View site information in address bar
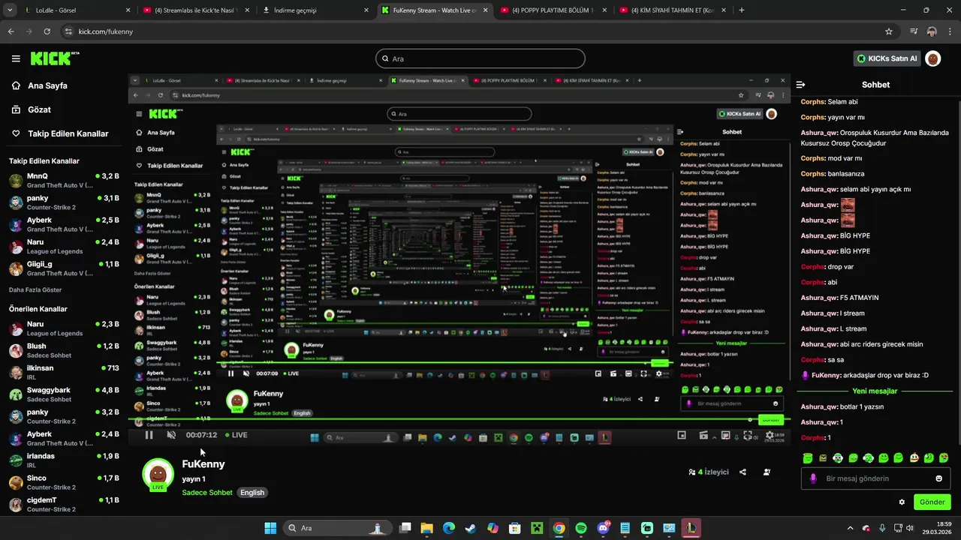This screenshot has height=540, width=961. 68,31
